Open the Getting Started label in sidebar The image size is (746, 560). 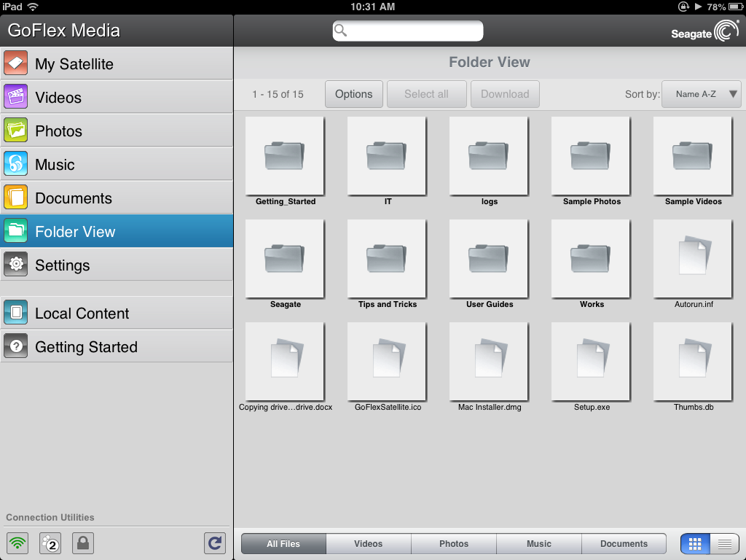(x=86, y=347)
